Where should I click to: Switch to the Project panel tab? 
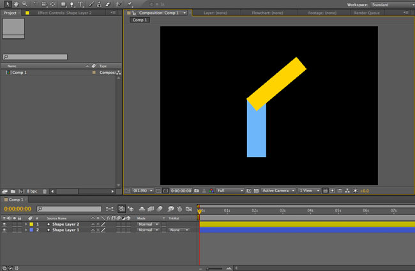tap(10, 13)
